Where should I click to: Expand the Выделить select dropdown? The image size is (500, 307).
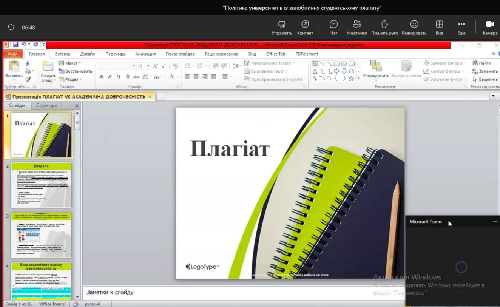pyautogui.click(x=487, y=79)
